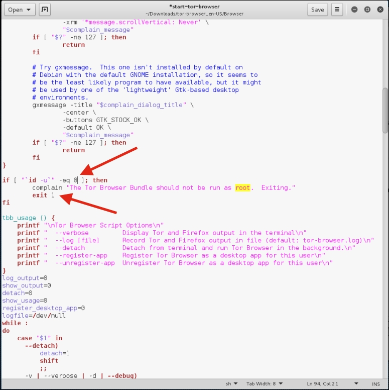Click the show_output=0 line

click(27, 285)
